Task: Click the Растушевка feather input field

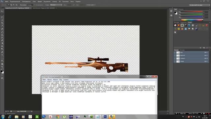Action: [30, 5]
